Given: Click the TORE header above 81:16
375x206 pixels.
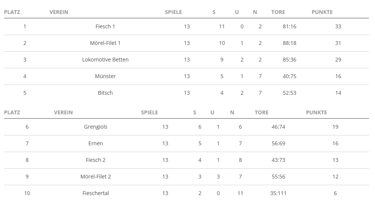Looking at the screenshot, I should click(278, 12).
